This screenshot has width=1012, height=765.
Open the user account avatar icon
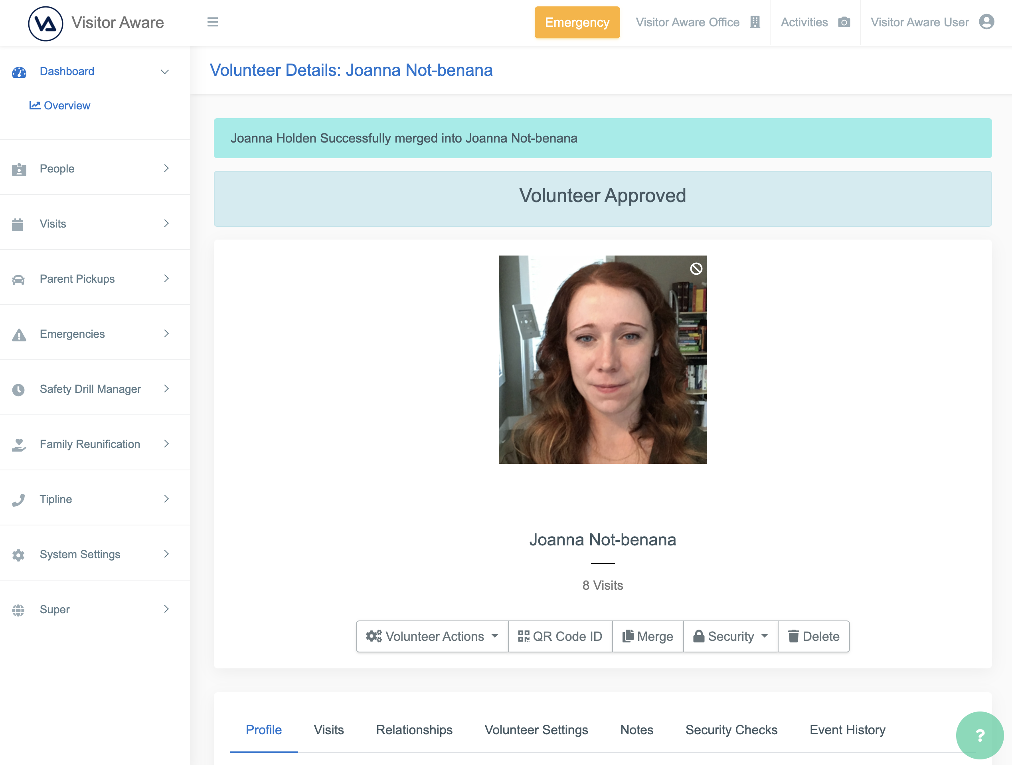[986, 22]
